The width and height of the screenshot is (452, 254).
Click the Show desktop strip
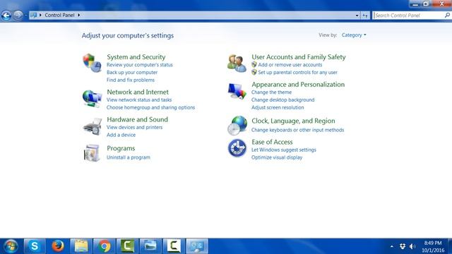(450, 246)
